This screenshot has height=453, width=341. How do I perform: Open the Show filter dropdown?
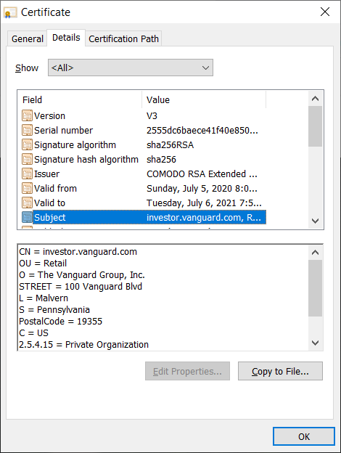click(x=131, y=68)
